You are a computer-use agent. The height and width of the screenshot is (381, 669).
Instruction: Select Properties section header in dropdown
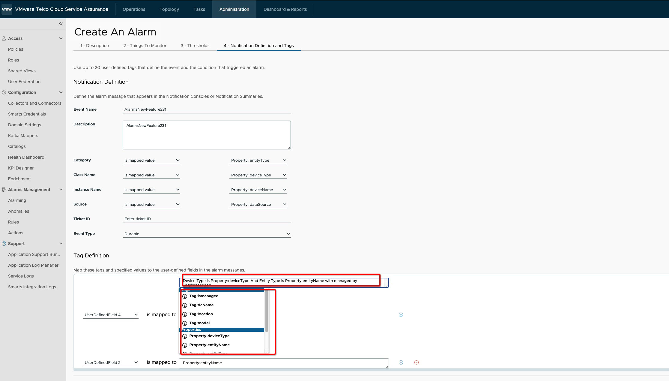223,329
